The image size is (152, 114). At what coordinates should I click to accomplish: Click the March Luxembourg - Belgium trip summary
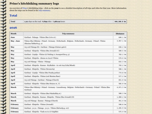(x=68, y=88)
